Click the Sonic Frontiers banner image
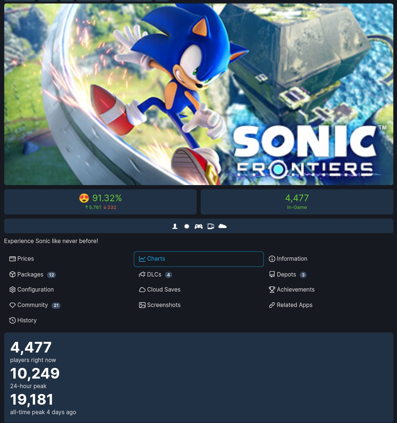 click(198, 94)
